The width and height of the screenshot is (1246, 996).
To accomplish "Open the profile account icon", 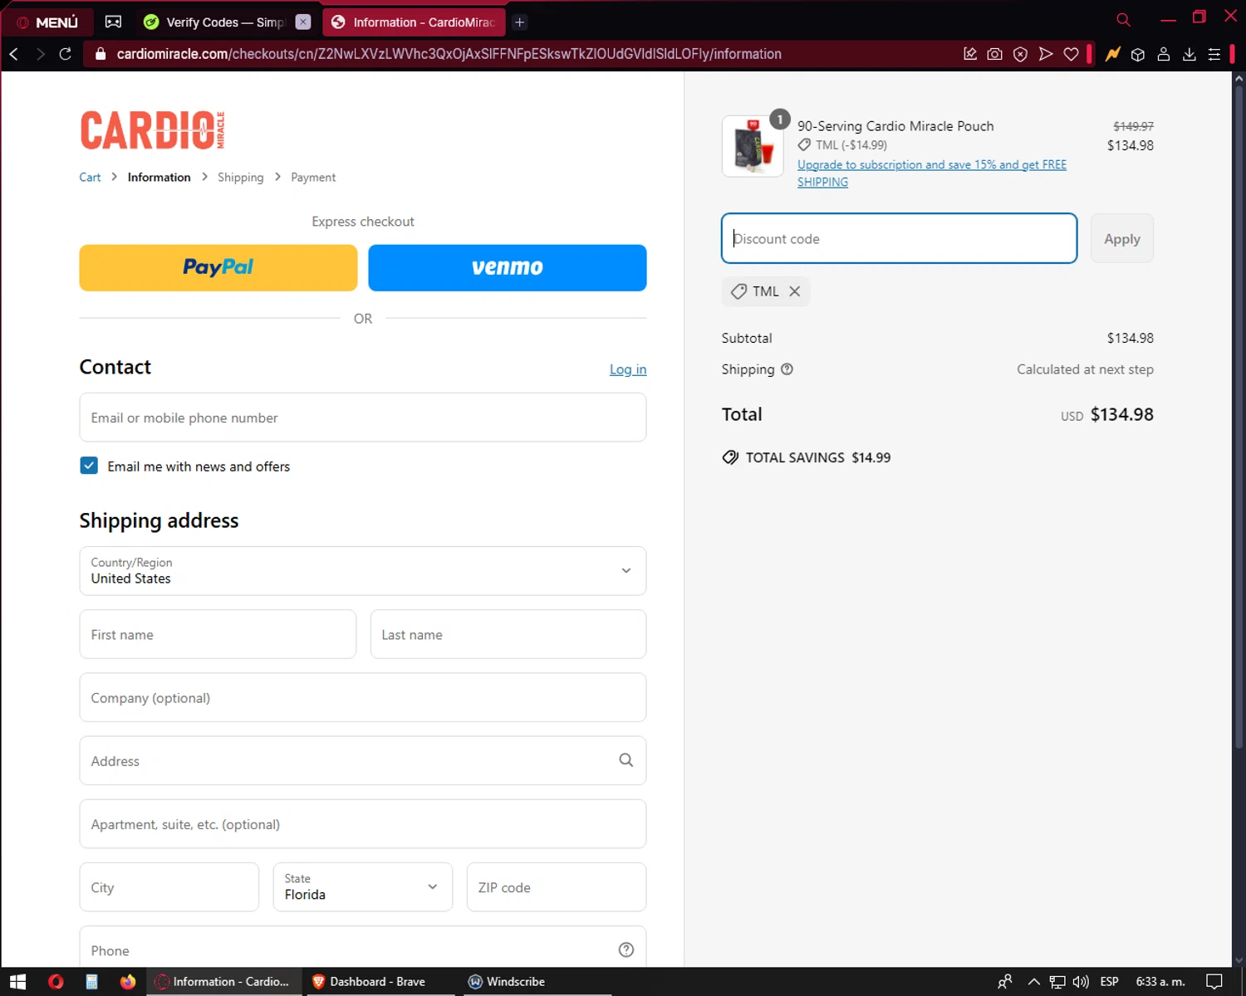I will tap(1164, 54).
